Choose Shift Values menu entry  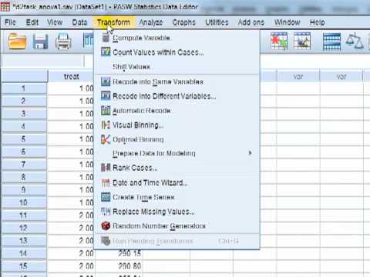tap(177, 67)
